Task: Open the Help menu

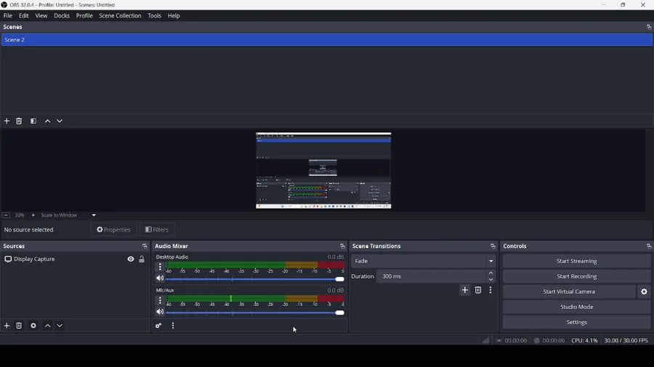Action: point(174,16)
